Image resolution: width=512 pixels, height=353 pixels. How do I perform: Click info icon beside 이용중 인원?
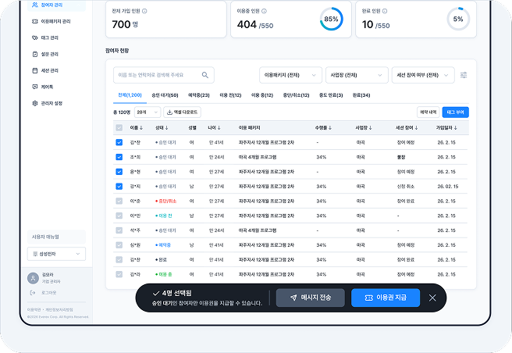coord(264,11)
